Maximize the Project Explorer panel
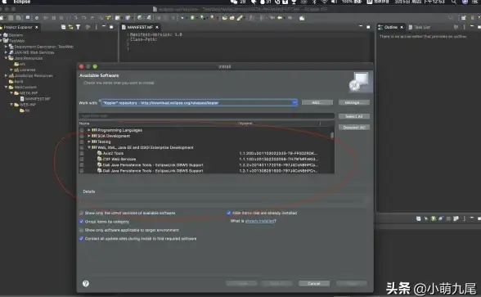The width and height of the screenshot is (481, 297). pyautogui.click(x=111, y=27)
